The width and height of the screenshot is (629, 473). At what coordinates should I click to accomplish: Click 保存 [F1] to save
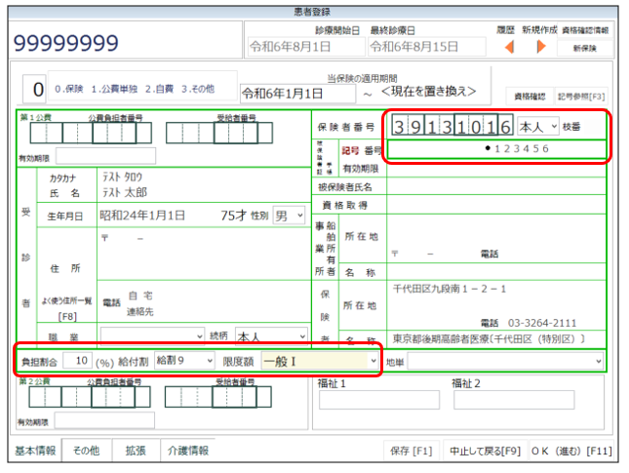(x=410, y=450)
